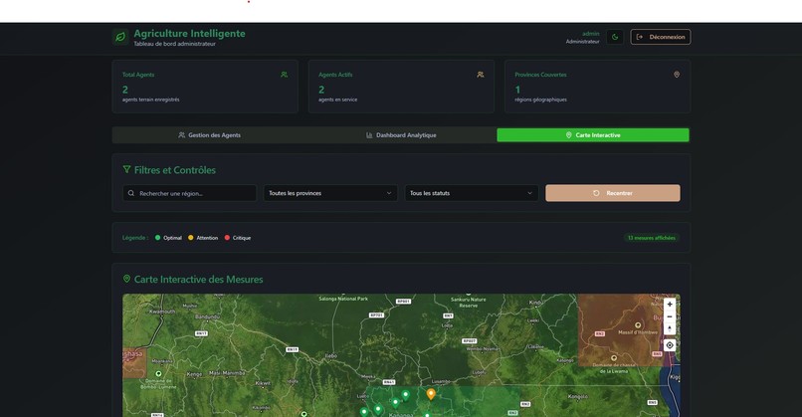The height and width of the screenshot is (417, 802).
Task: Click the Massif d'Itombwe map point
Action: (x=638, y=324)
